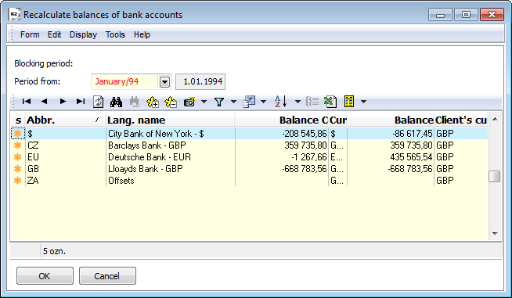The width and height of the screenshot is (512, 298).
Task: Click the funnel filter icon
Action: click(219, 102)
